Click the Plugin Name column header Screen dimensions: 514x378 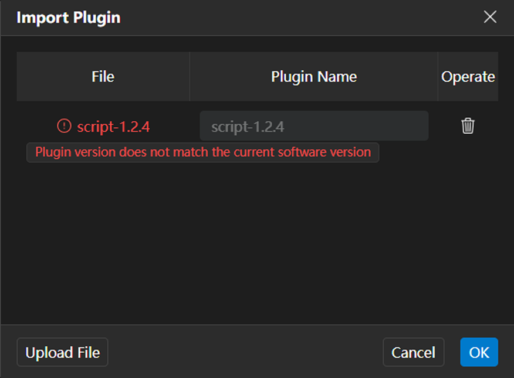click(314, 77)
